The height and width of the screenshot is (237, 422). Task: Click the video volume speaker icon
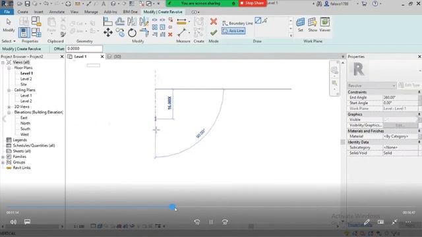point(13,222)
